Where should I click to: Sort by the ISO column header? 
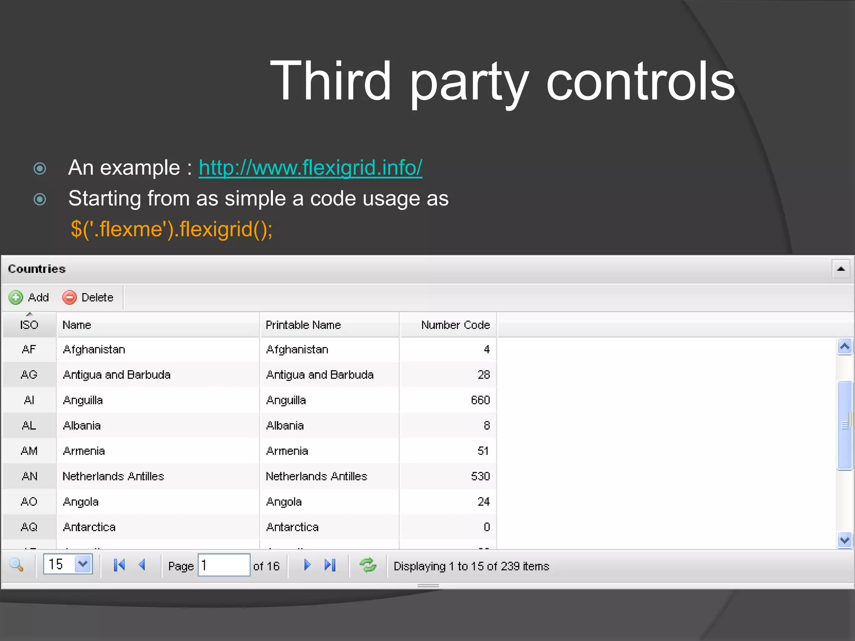(x=29, y=325)
